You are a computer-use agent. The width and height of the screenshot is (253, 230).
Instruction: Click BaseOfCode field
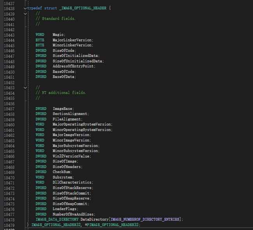(x=63, y=72)
